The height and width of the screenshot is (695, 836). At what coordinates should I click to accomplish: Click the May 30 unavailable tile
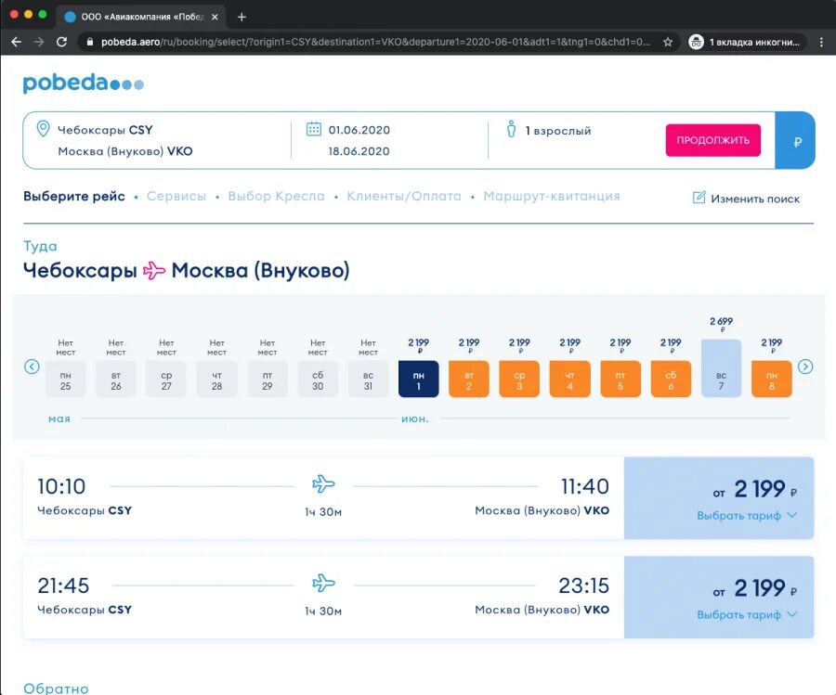(x=318, y=380)
